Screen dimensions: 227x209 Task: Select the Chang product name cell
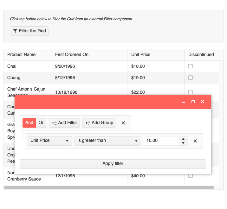point(27,78)
